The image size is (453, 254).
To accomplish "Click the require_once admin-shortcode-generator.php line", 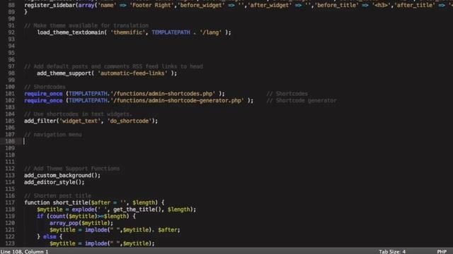I will pos(139,100).
